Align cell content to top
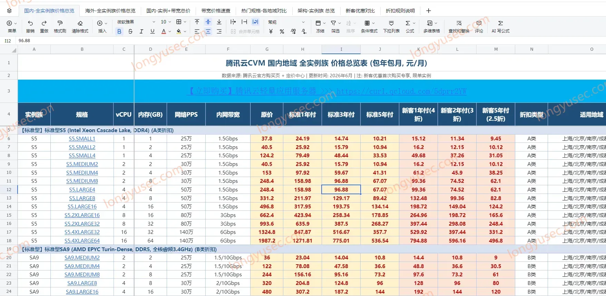The image size is (606, 296). pos(197,22)
